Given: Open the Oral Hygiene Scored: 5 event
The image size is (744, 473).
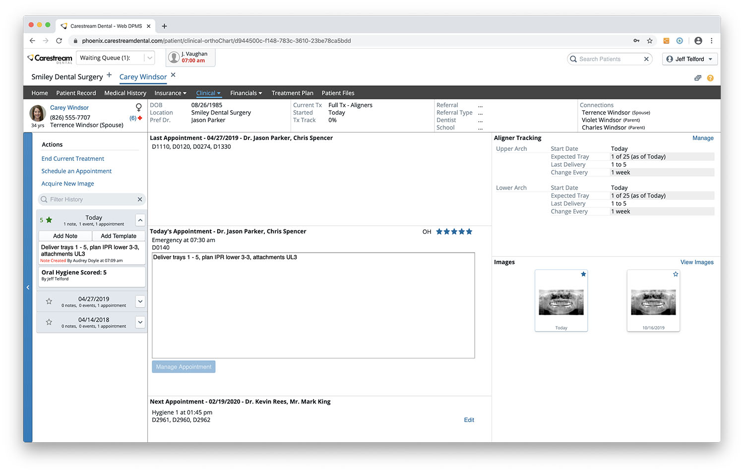Looking at the screenshot, I should point(92,276).
